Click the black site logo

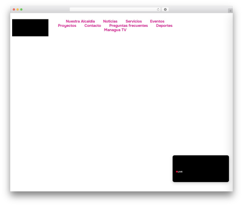coord(30,28)
